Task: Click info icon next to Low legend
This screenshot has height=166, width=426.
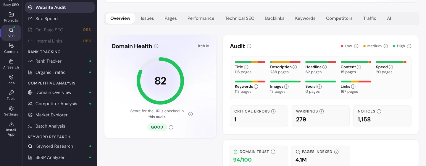Action: click(x=356, y=46)
